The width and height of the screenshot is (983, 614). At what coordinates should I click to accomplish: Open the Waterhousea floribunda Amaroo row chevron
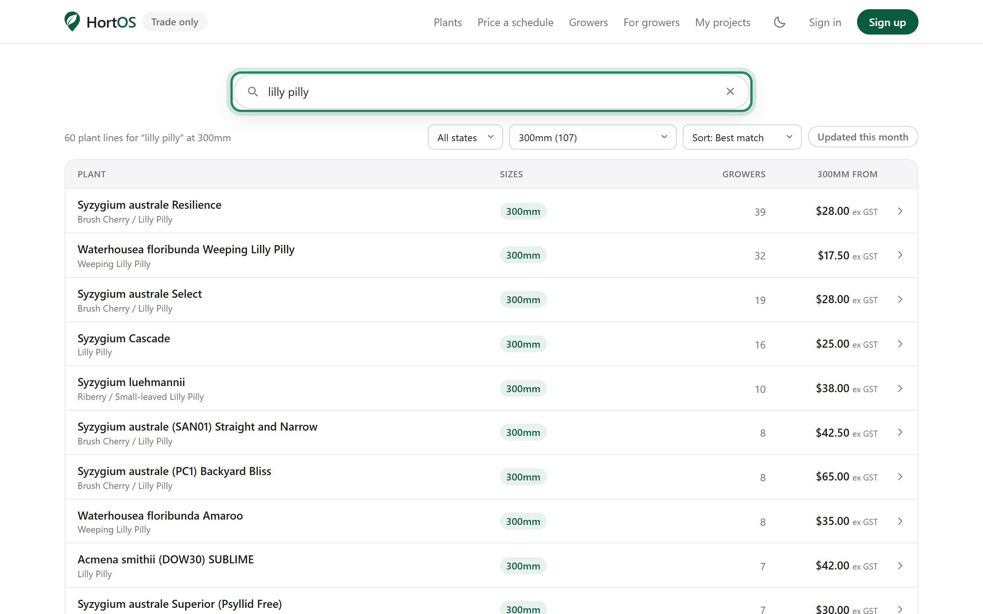(900, 522)
